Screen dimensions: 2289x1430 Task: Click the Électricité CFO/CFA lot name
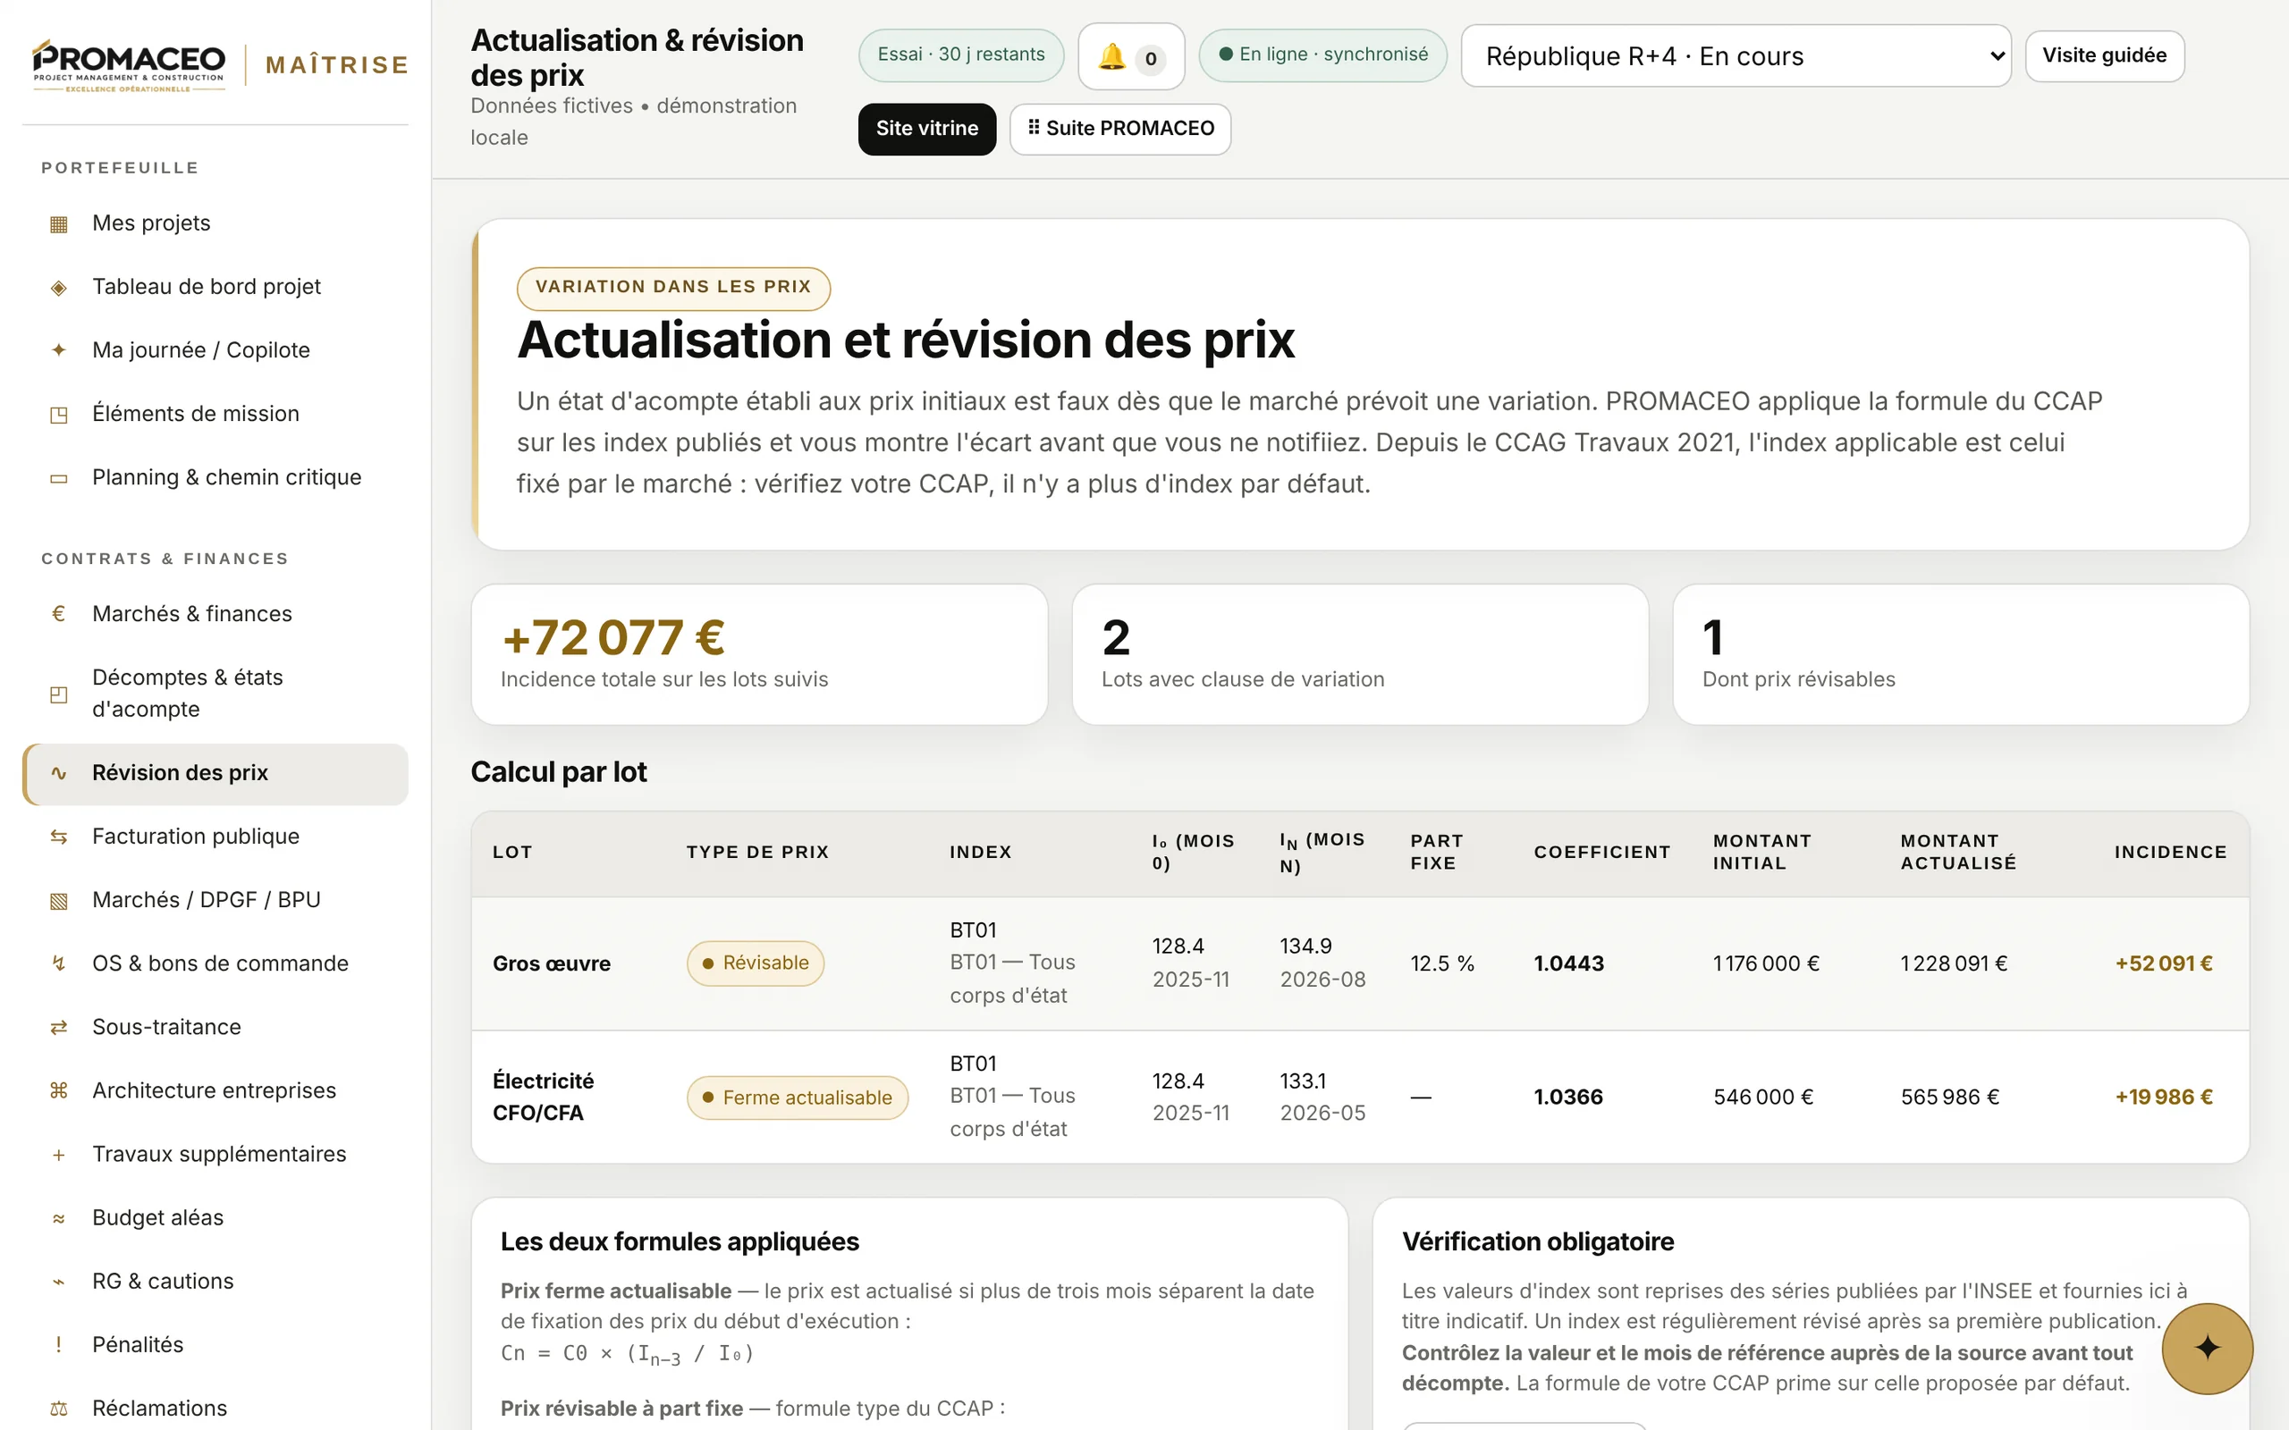pyautogui.click(x=544, y=1098)
